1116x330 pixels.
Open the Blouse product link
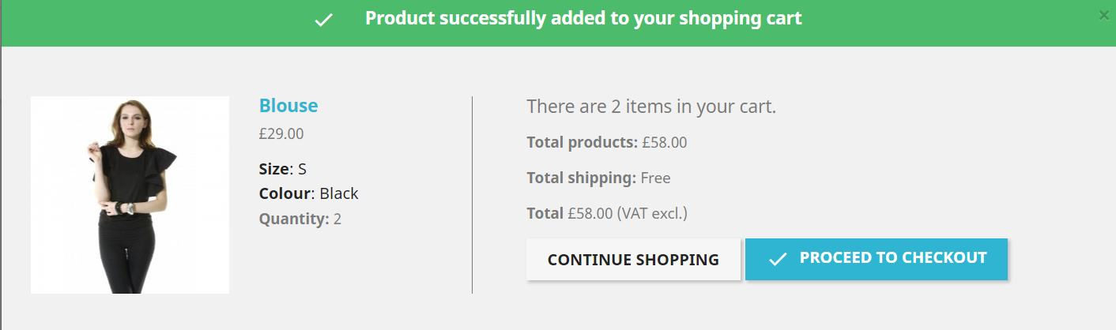pyautogui.click(x=288, y=106)
